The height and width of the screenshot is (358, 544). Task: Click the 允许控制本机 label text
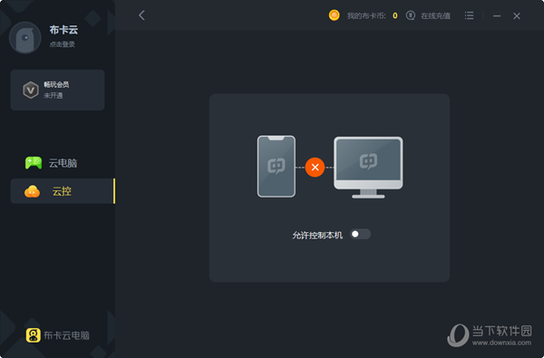tap(317, 236)
